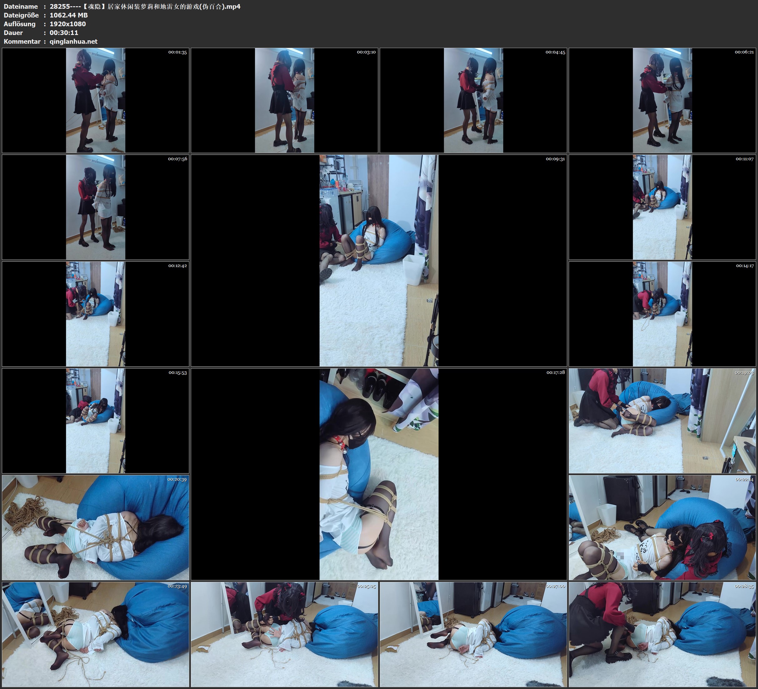Open the frame timestamped 00:23:49
Screen dimensions: 758x689
pos(96,634)
